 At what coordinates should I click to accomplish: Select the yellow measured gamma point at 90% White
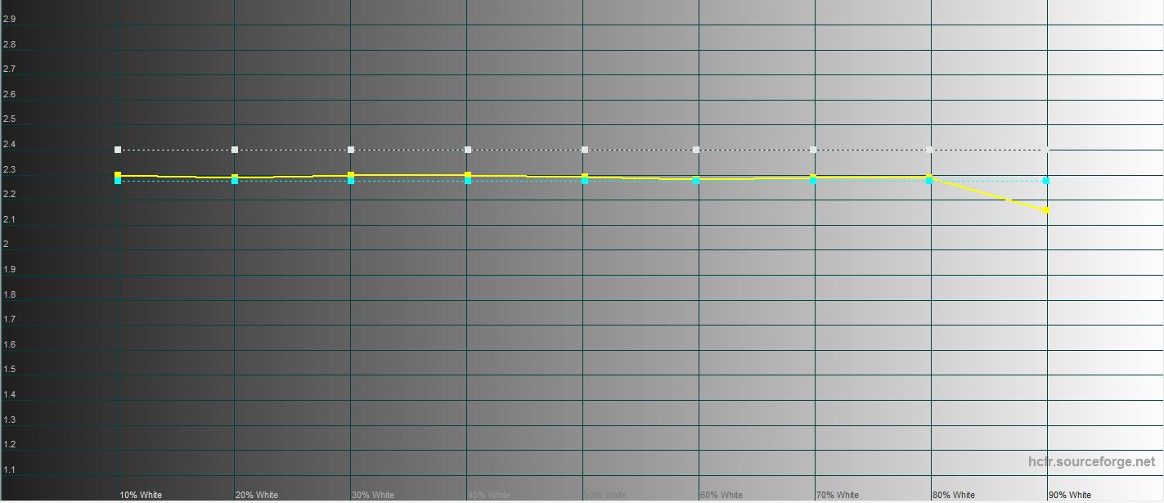(x=1046, y=210)
